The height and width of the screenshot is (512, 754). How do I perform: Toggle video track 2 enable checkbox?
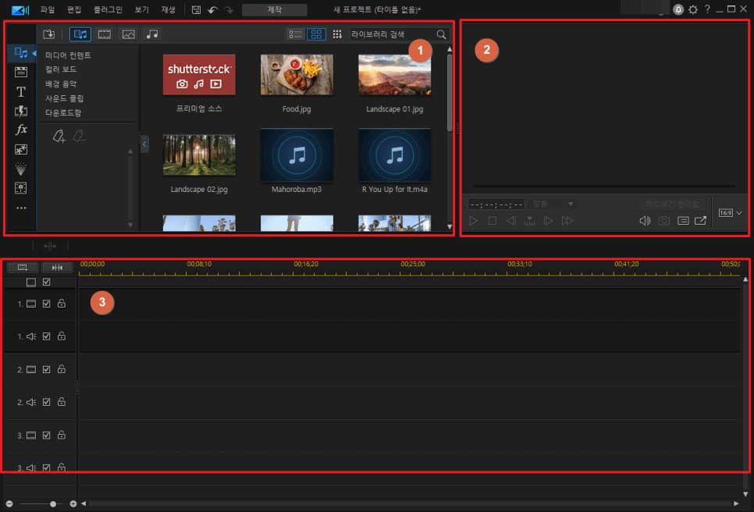(46, 369)
